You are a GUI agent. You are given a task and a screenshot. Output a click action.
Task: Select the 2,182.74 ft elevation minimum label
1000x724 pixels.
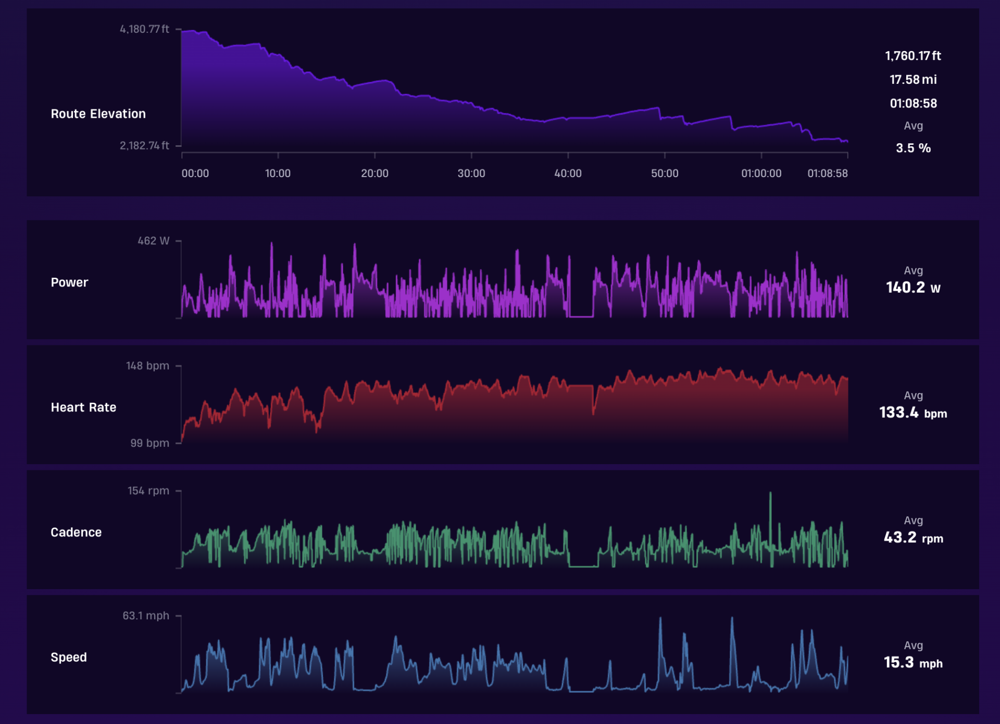pyautogui.click(x=144, y=146)
